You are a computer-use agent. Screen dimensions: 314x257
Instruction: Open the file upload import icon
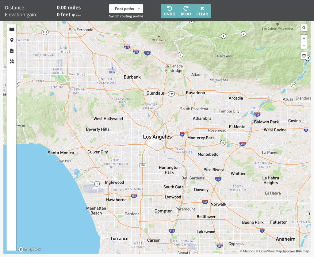pyautogui.click(x=12, y=51)
